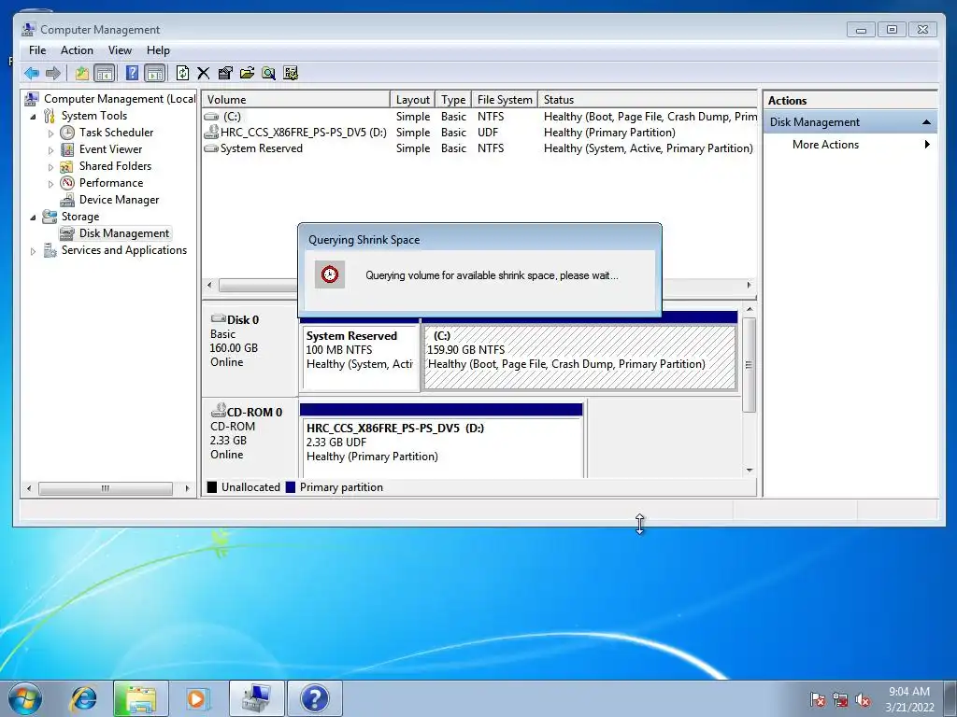
Task: Click the Layout column header
Action: [x=412, y=99]
